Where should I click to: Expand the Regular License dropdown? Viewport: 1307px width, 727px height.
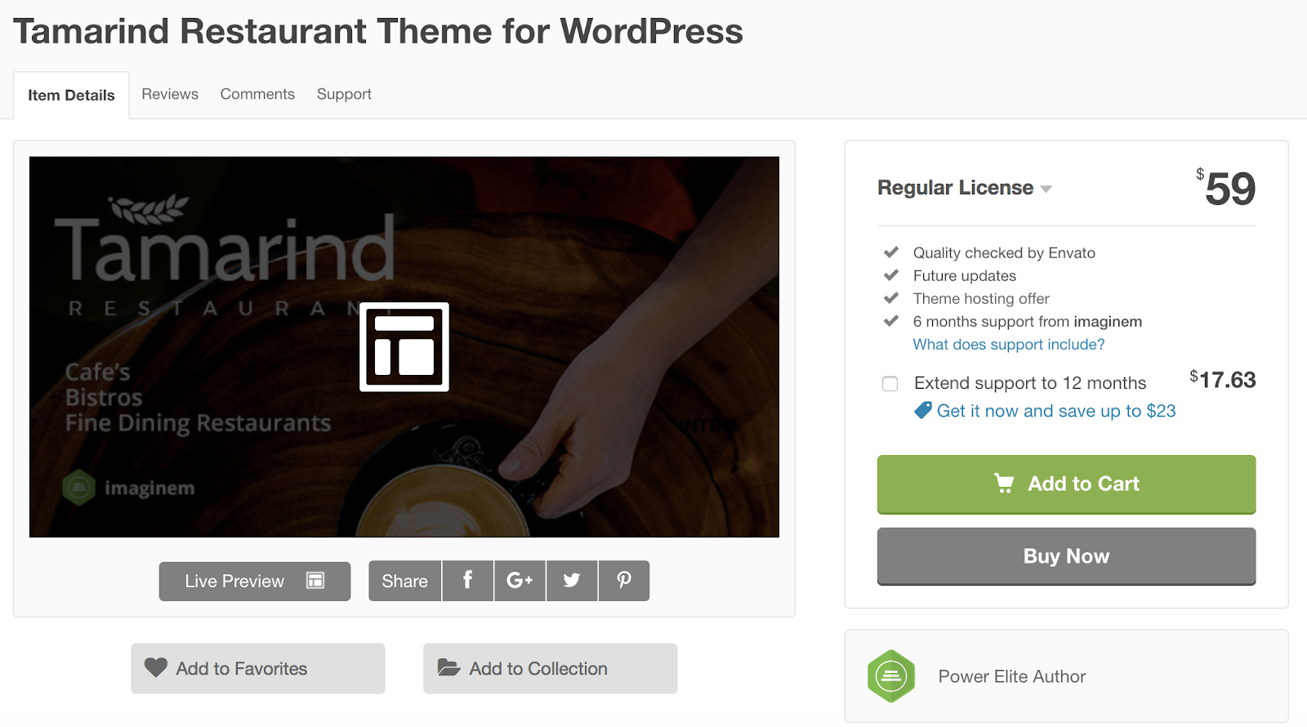click(x=965, y=188)
